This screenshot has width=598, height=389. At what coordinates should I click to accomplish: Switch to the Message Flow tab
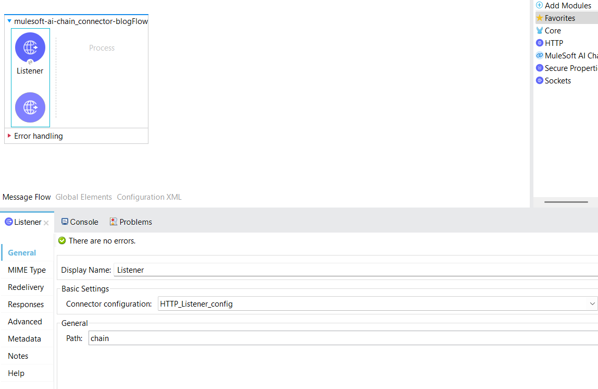coord(27,197)
